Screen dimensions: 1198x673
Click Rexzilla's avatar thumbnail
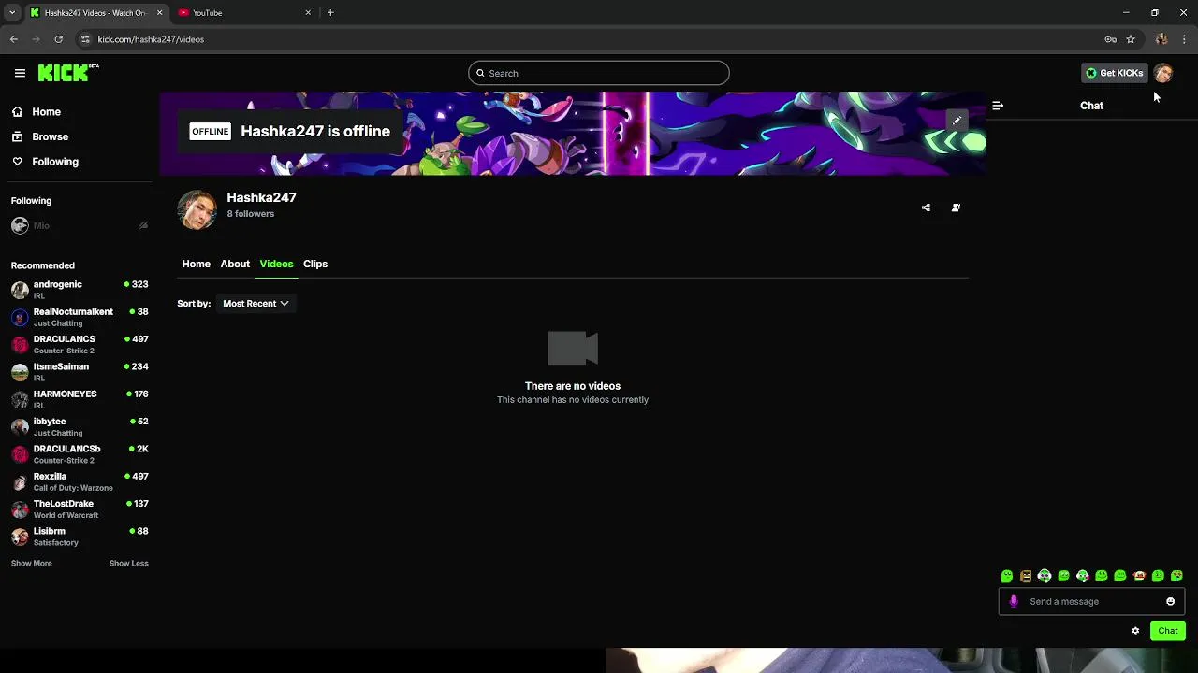click(20, 481)
